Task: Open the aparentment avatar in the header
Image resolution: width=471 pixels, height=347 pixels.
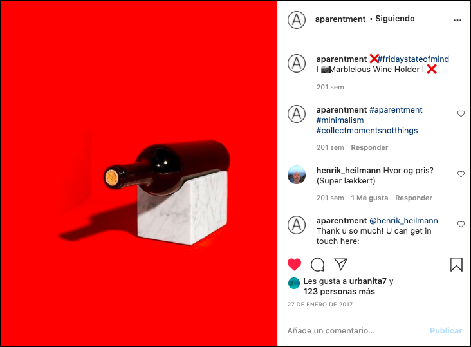Action: pyautogui.click(x=297, y=20)
